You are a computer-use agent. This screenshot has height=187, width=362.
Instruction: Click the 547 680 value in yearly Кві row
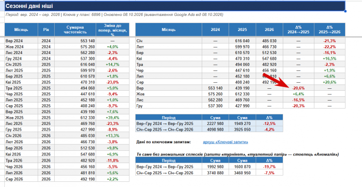click(x=269, y=58)
